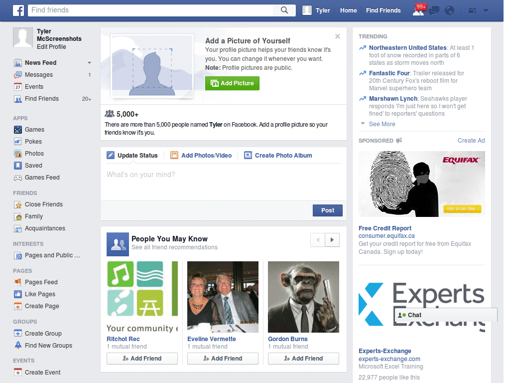
Task: Expand See More trending topics
Action: pos(382,124)
